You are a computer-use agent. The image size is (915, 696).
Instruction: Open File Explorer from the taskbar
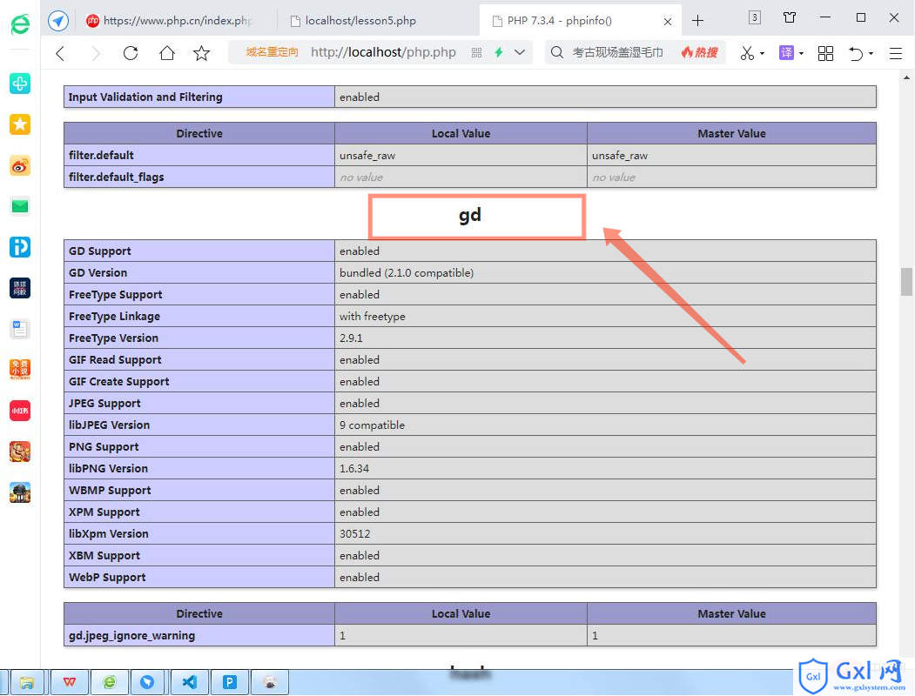pyautogui.click(x=27, y=682)
